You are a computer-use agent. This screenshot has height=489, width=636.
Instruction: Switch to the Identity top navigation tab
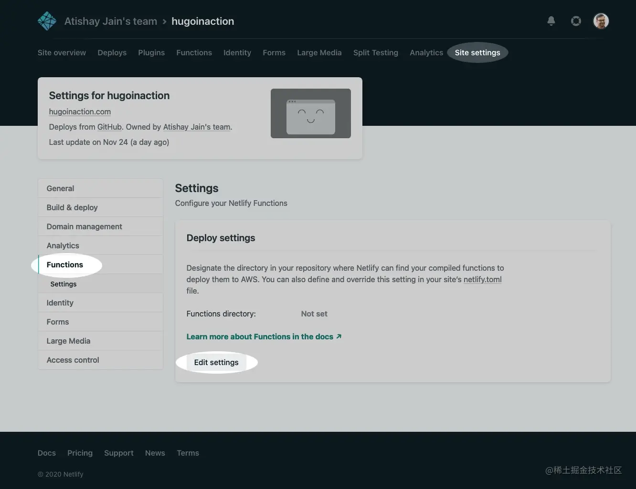[237, 52]
